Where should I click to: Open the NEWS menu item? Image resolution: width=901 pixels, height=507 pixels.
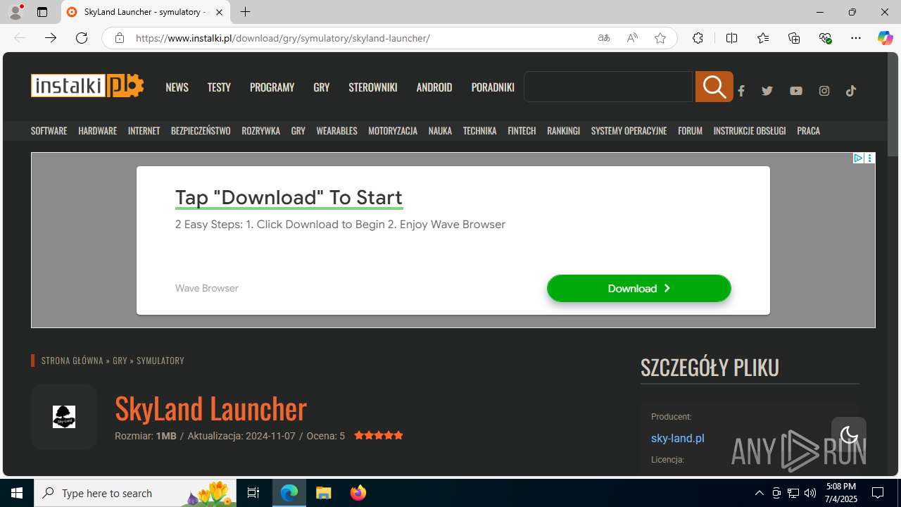[177, 87]
